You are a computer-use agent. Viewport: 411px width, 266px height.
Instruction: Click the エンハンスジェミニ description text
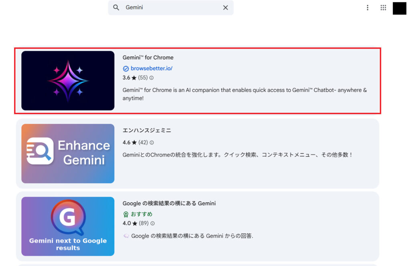point(238,155)
